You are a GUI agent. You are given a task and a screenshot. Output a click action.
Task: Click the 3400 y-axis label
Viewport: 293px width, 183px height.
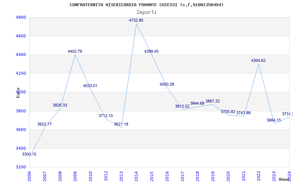point(20,149)
